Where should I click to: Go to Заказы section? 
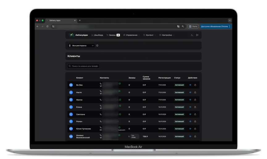pos(112,35)
